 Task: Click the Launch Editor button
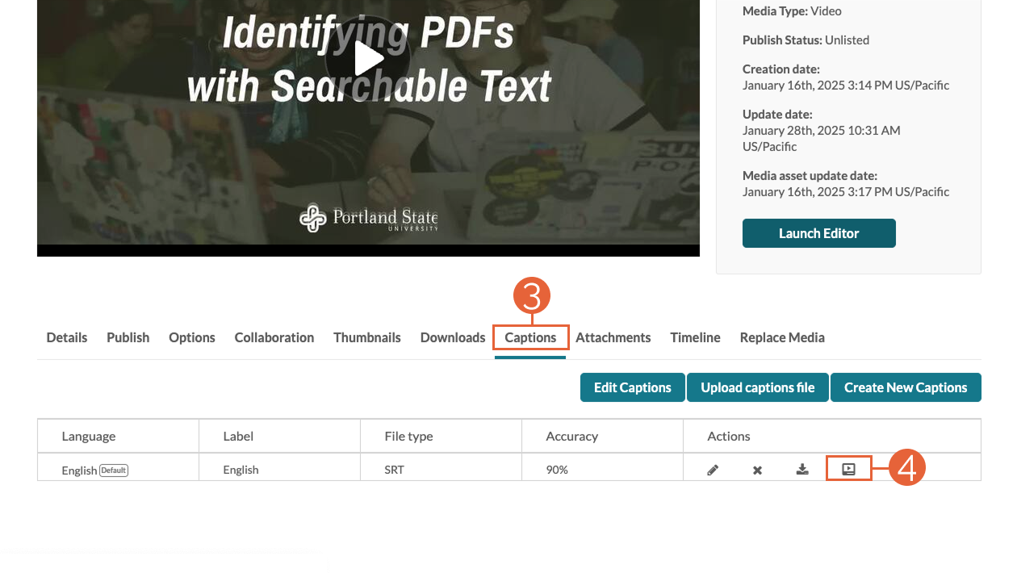pyautogui.click(x=819, y=233)
